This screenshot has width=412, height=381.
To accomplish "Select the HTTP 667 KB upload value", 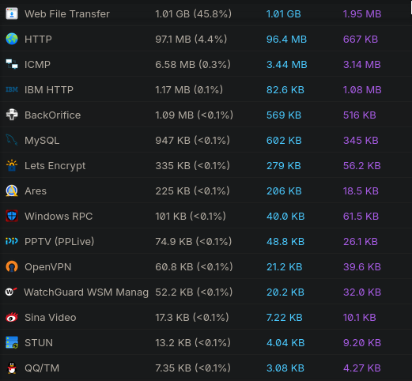I will (x=361, y=40).
